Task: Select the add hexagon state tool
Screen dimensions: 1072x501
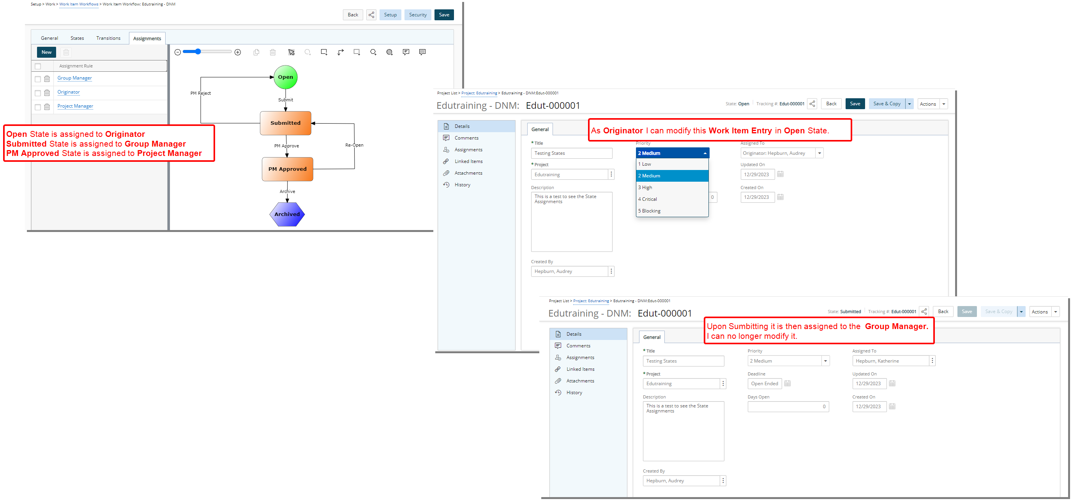Action: click(x=373, y=52)
